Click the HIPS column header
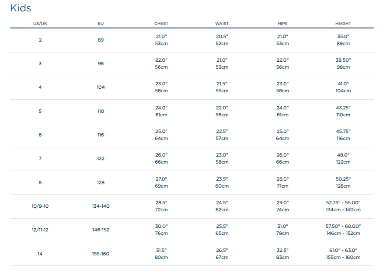 point(282,24)
